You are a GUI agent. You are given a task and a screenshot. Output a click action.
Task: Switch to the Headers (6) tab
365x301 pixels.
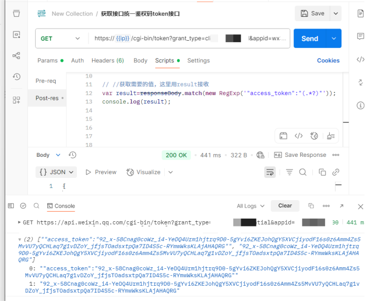pos(107,60)
